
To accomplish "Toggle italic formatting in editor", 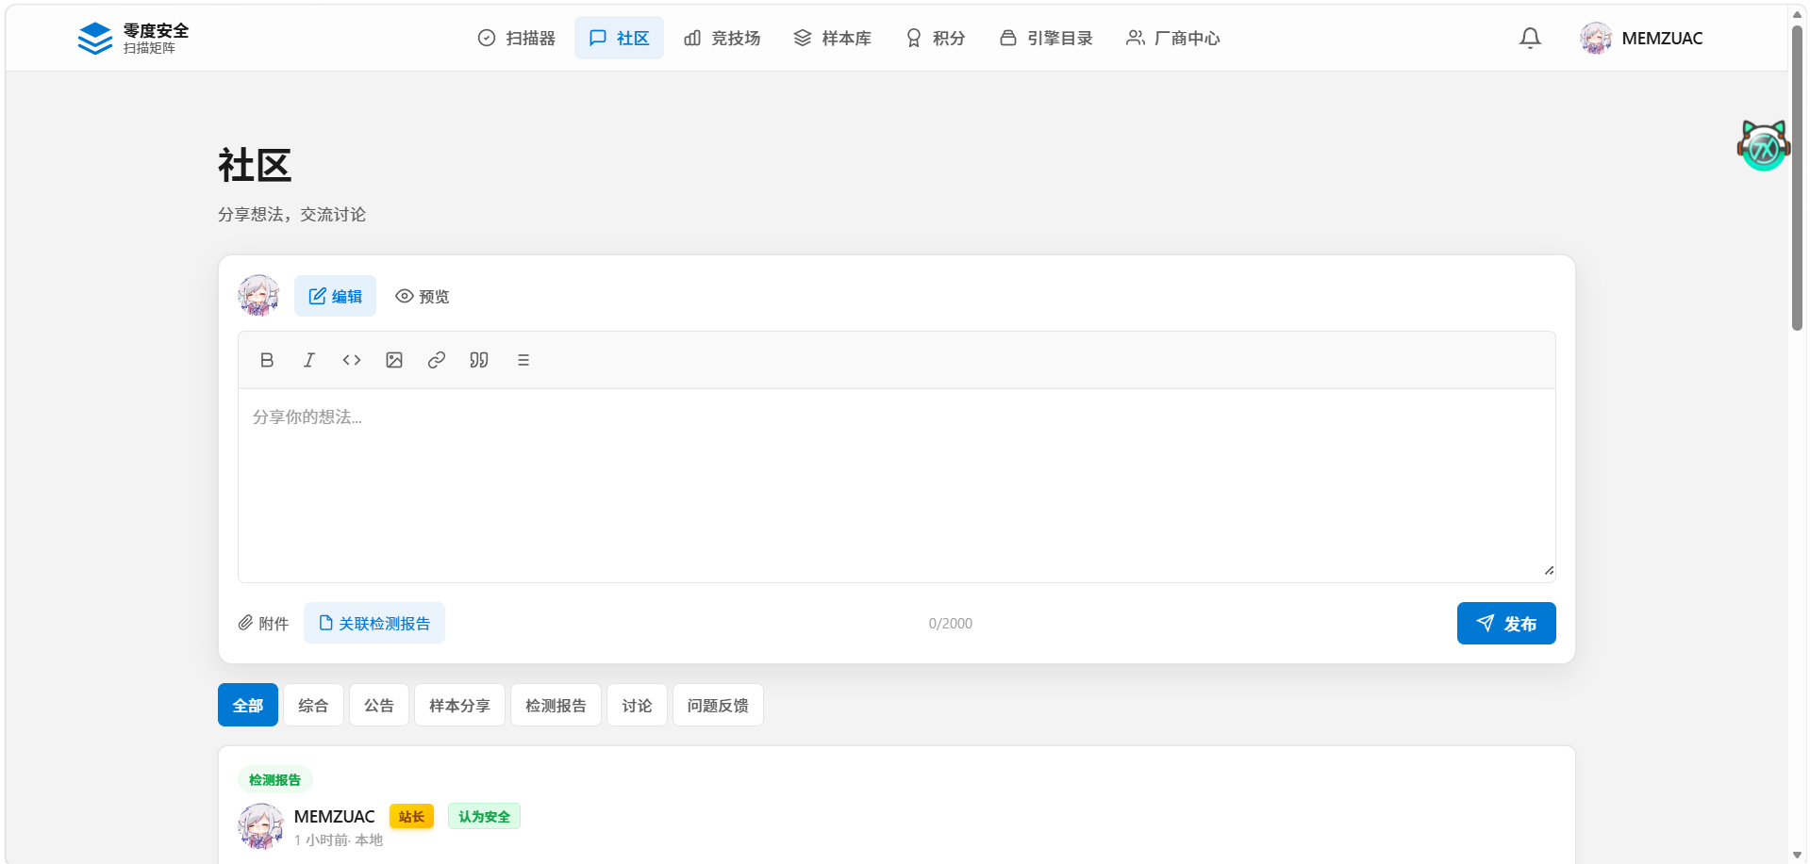I will pyautogui.click(x=309, y=360).
